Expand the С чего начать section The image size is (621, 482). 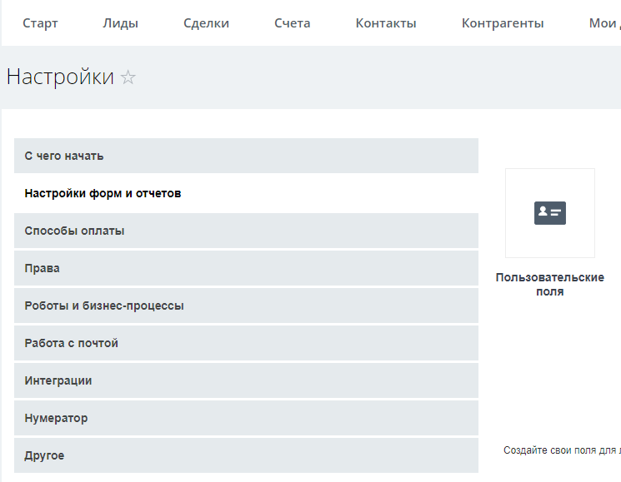pyautogui.click(x=246, y=156)
